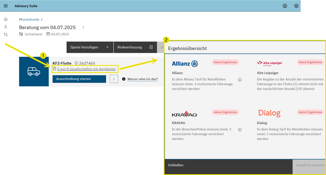Open the hamburger menu
This screenshot has width=326, height=175.
pos(6,6)
